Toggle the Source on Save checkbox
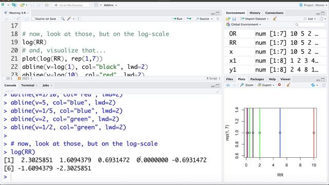329x185 pixels. (x=33, y=19)
